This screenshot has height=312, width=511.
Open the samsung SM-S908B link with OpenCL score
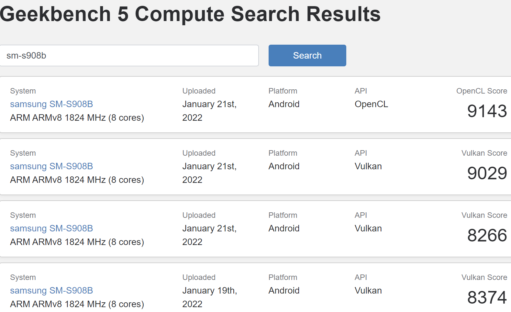(51, 104)
